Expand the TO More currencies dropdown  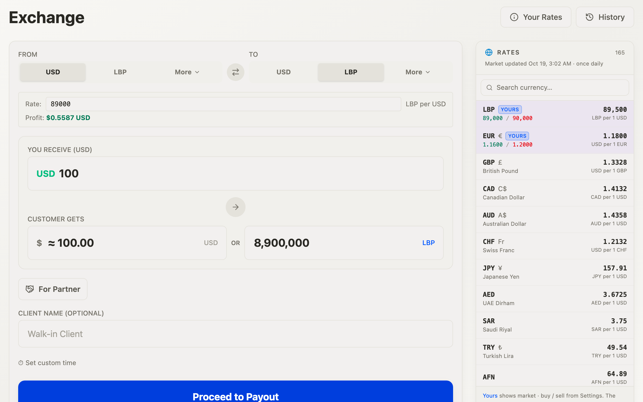click(418, 72)
